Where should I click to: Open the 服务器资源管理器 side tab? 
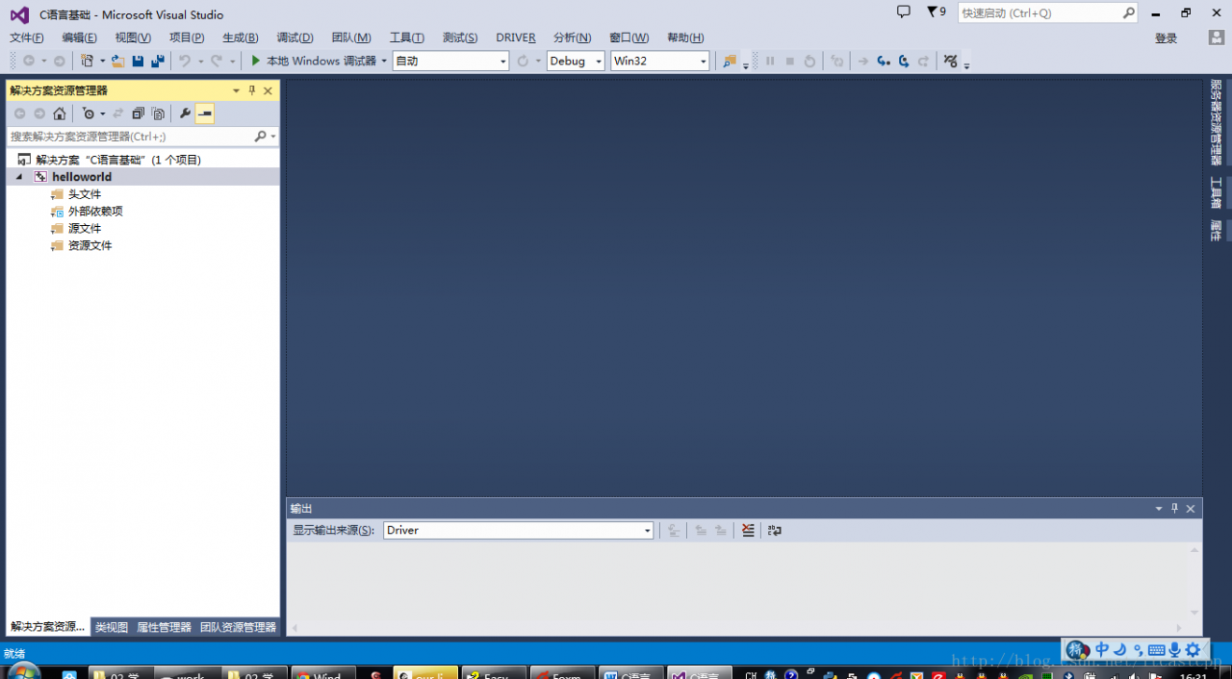click(1216, 123)
